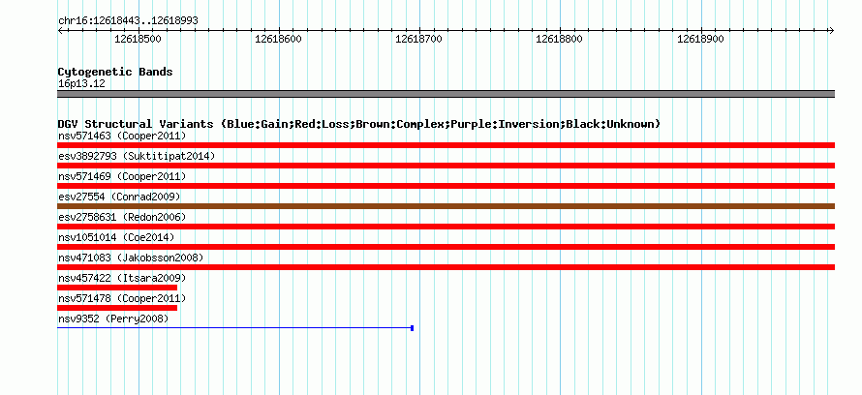Open nsv571469 (Cooper2011) variant details
The width and height of the screenshot is (862, 395).
tap(122, 176)
